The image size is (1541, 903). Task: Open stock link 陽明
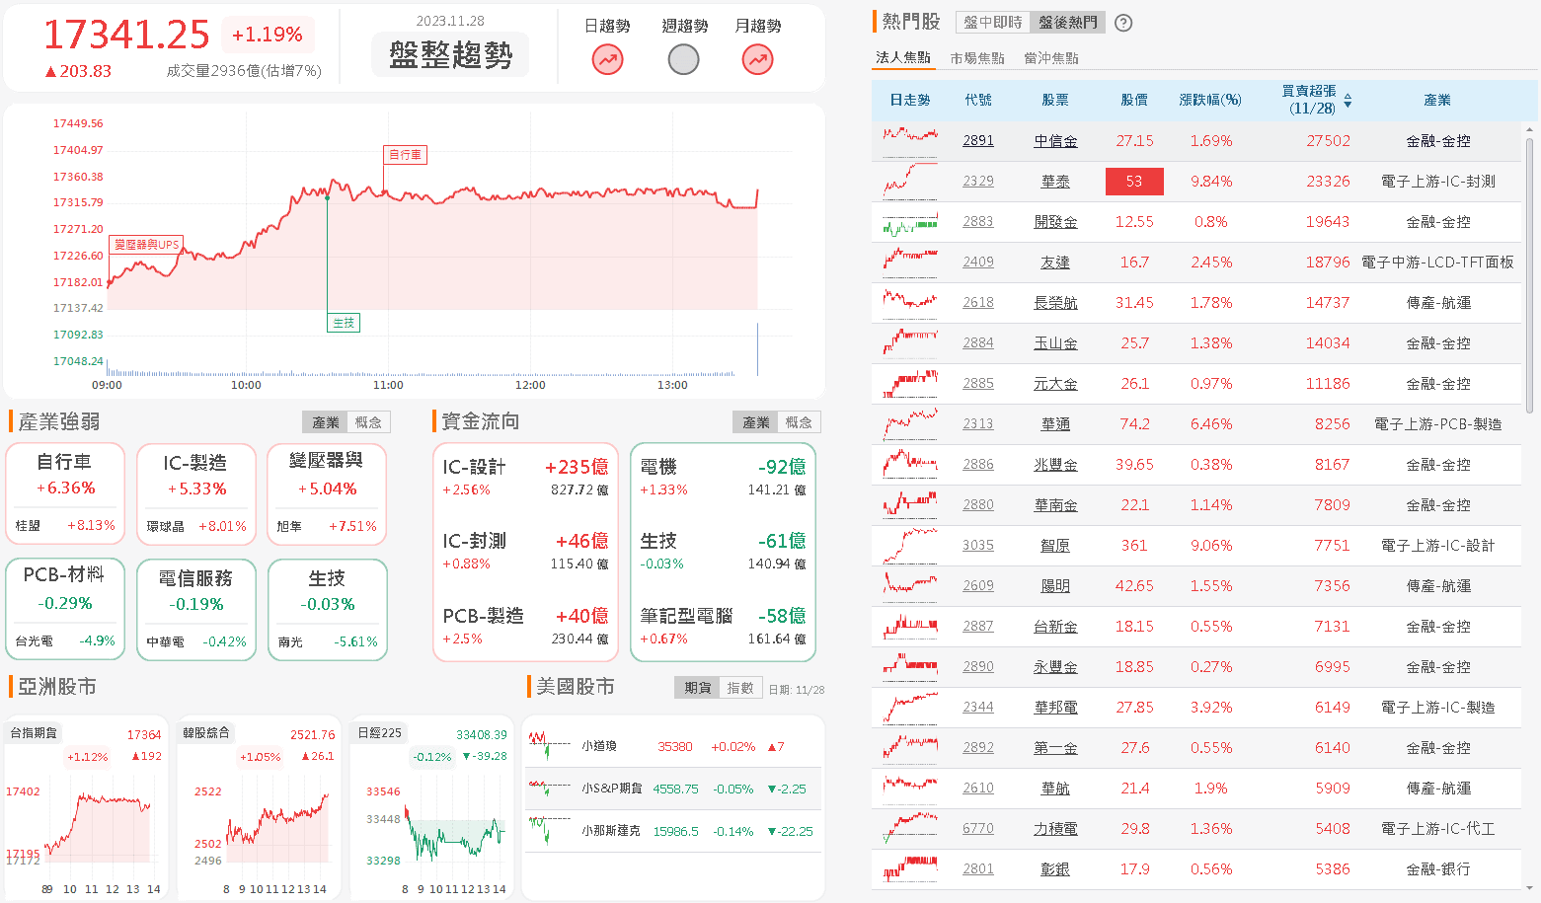(x=1055, y=586)
